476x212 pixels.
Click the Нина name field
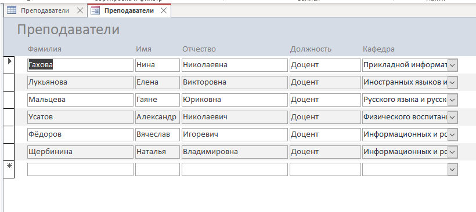[x=157, y=65]
